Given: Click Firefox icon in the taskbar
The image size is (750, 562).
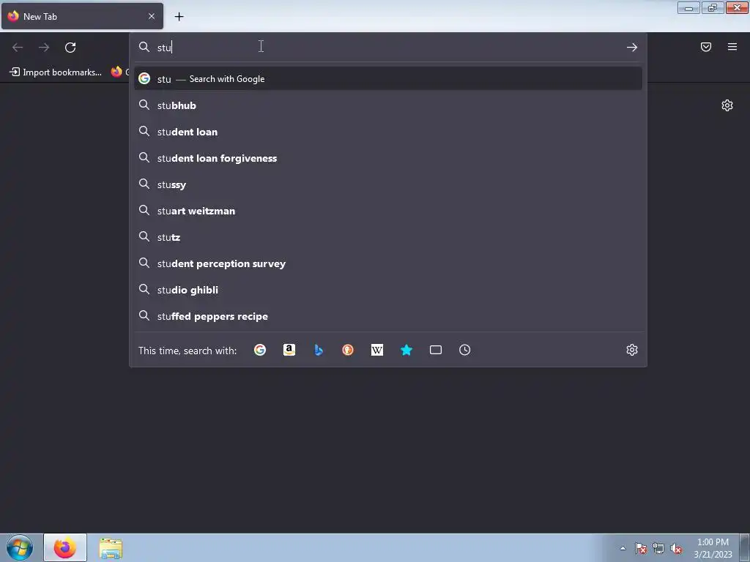Looking at the screenshot, I should coord(65,547).
